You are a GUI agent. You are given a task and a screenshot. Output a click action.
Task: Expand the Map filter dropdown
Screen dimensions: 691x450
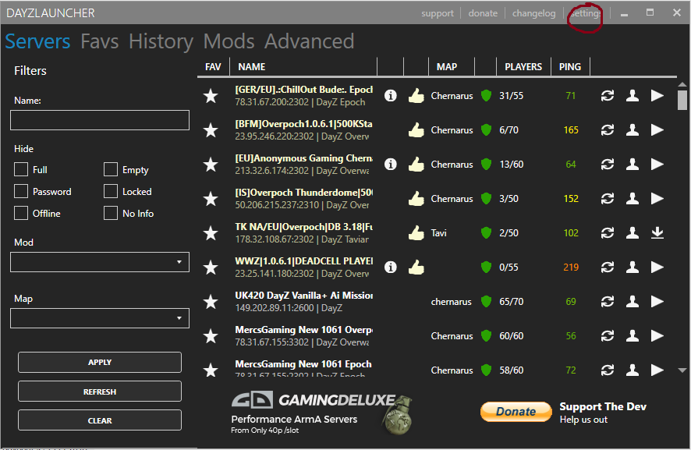[x=100, y=318]
